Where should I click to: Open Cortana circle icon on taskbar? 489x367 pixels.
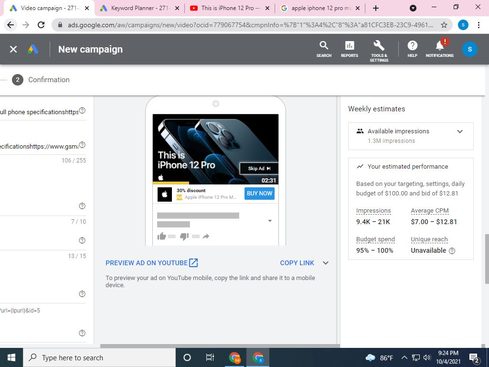pyautogui.click(x=187, y=357)
